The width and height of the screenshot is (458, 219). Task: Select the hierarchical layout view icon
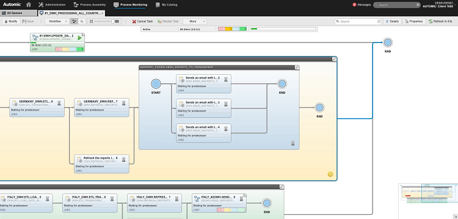[x=75, y=21]
